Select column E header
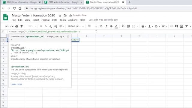 [x=86, y=36]
